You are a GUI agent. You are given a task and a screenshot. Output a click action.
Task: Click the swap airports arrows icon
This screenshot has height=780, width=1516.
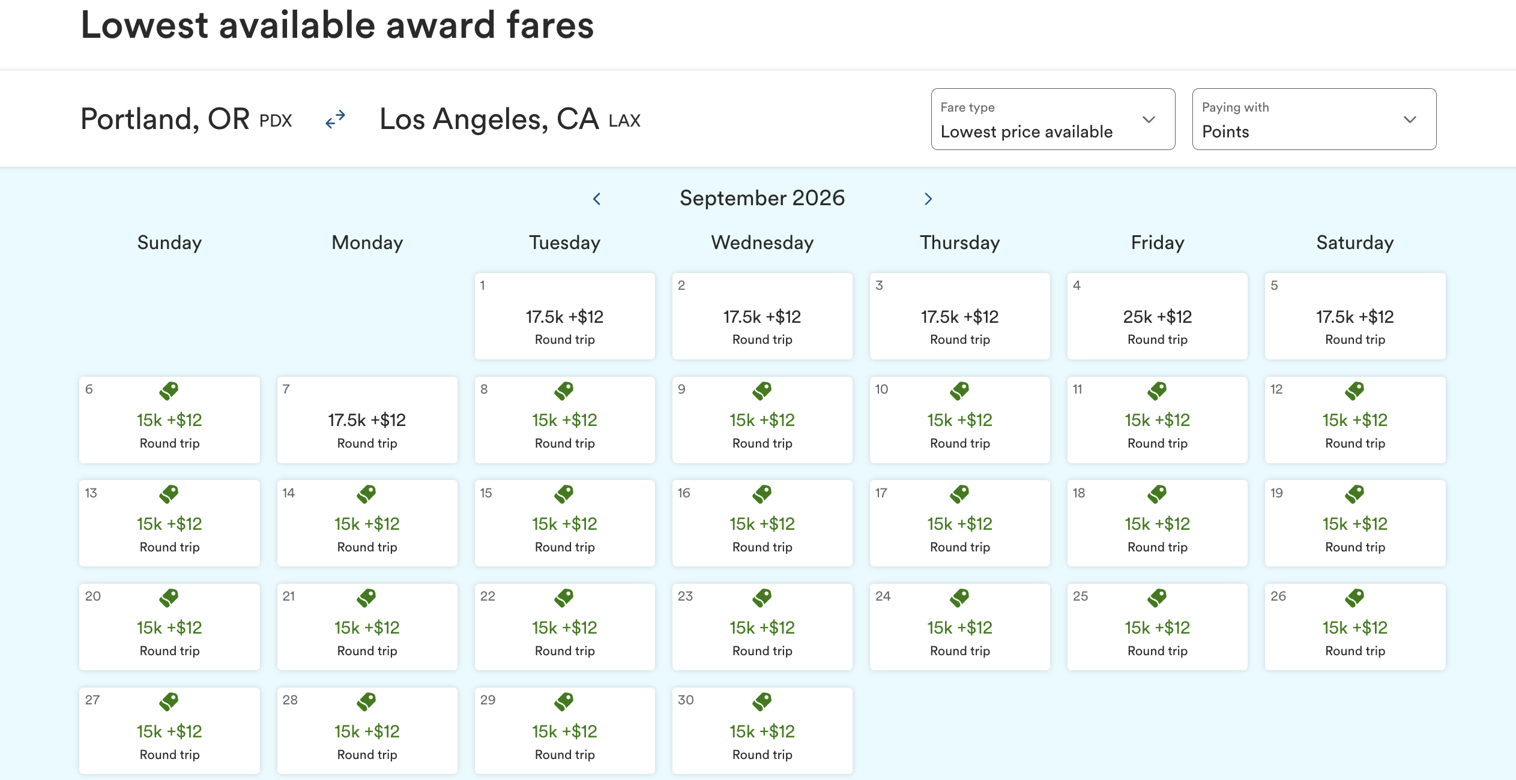pyautogui.click(x=336, y=119)
